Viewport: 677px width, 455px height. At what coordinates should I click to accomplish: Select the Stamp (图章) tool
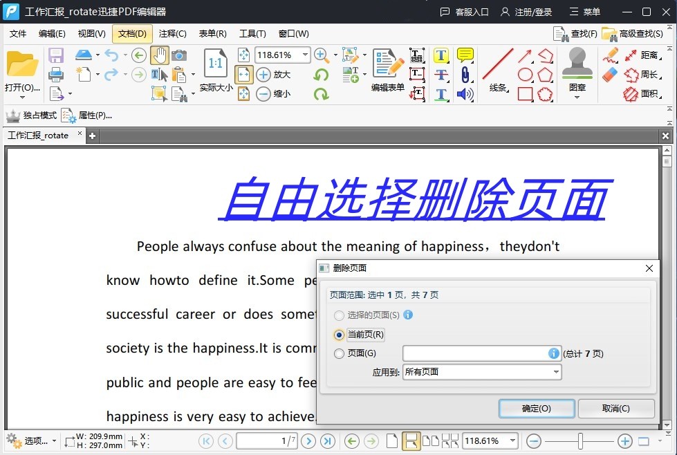pos(577,67)
